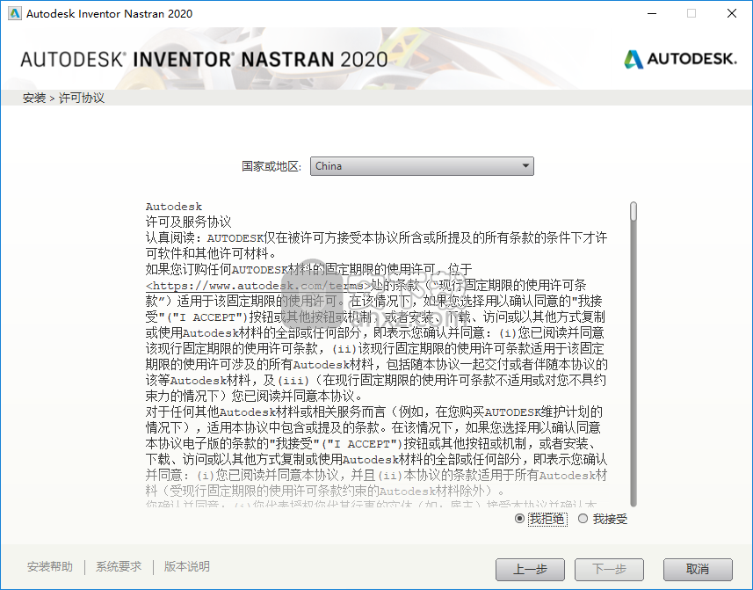The height and width of the screenshot is (590, 753).
Task: Open the autodesk.com/terms hyperlink in the agreement
Action: coord(258,286)
